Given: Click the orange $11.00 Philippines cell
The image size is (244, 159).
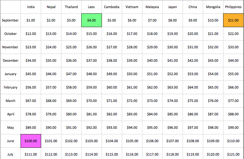Looking at the screenshot, I should point(233,20).
